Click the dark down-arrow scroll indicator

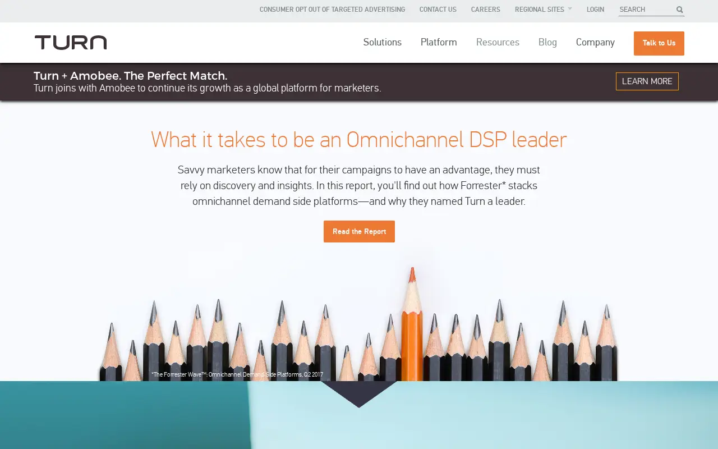pos(359,394)
